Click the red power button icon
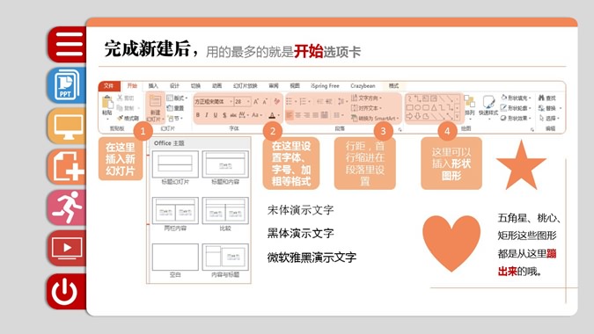The height and width of the screenshot is (334, 594). (x=68, y=291)
